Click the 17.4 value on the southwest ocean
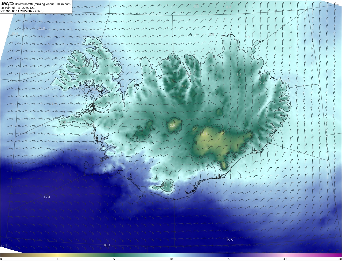Image resolution: width=342 pixels, height=261 pixels. click(47, 197)
